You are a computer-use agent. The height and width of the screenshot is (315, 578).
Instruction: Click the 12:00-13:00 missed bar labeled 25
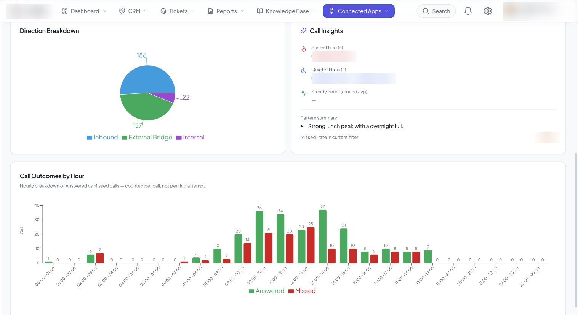311,245
